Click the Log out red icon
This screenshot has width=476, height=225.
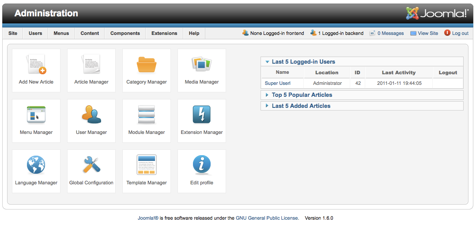[x=447, y=33]
